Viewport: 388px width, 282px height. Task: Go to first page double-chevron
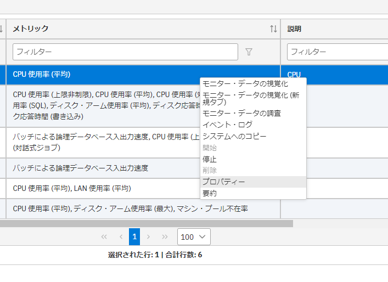tap(104, 236)
